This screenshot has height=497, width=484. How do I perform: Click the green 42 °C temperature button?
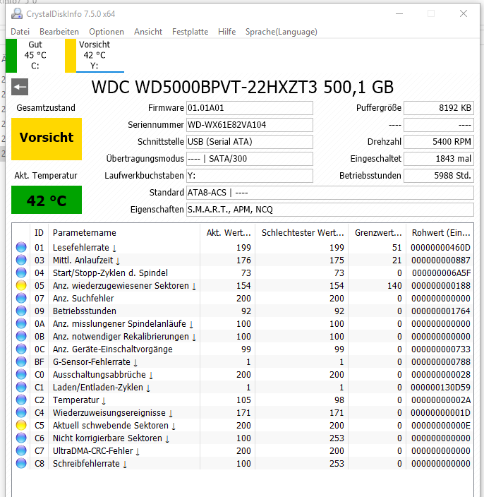[x=47, y=200]
